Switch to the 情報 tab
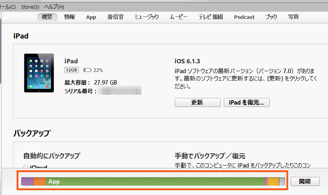 (70, 17)
